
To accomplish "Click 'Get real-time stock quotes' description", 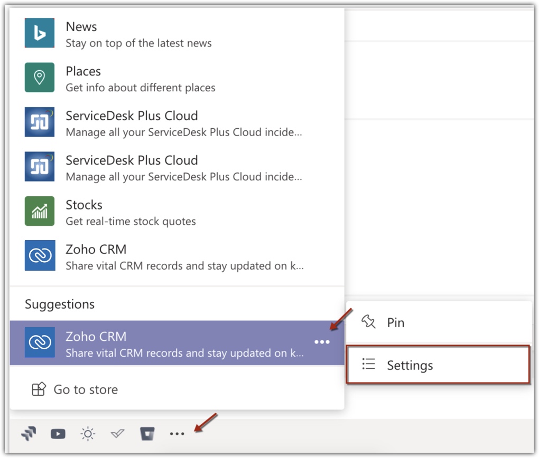I will tap(131, 222).
